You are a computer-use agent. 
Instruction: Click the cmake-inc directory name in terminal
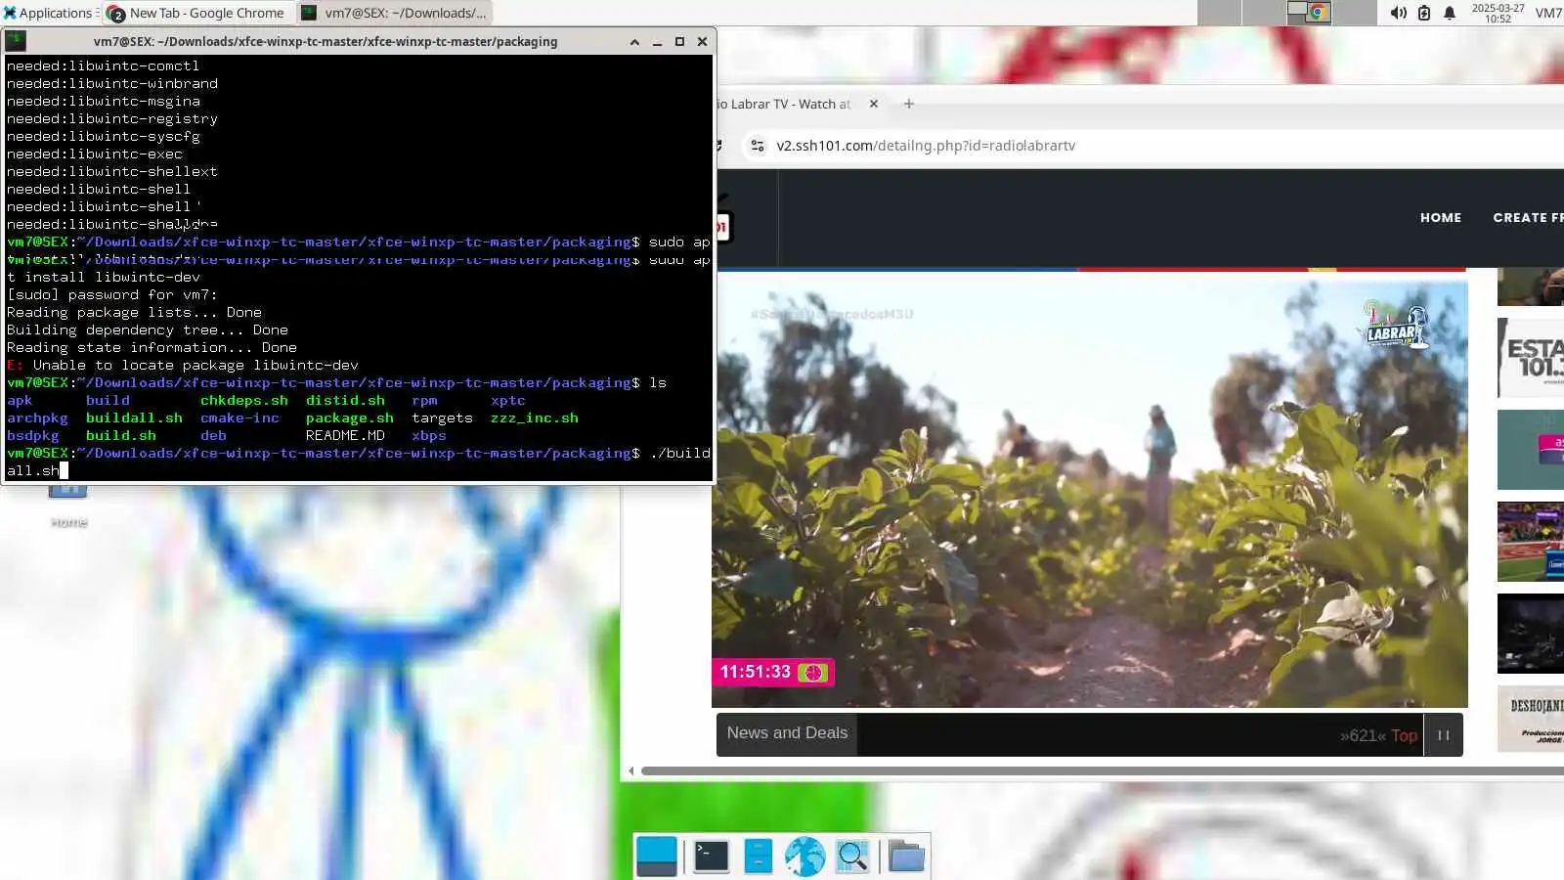[x=239, y=418]
